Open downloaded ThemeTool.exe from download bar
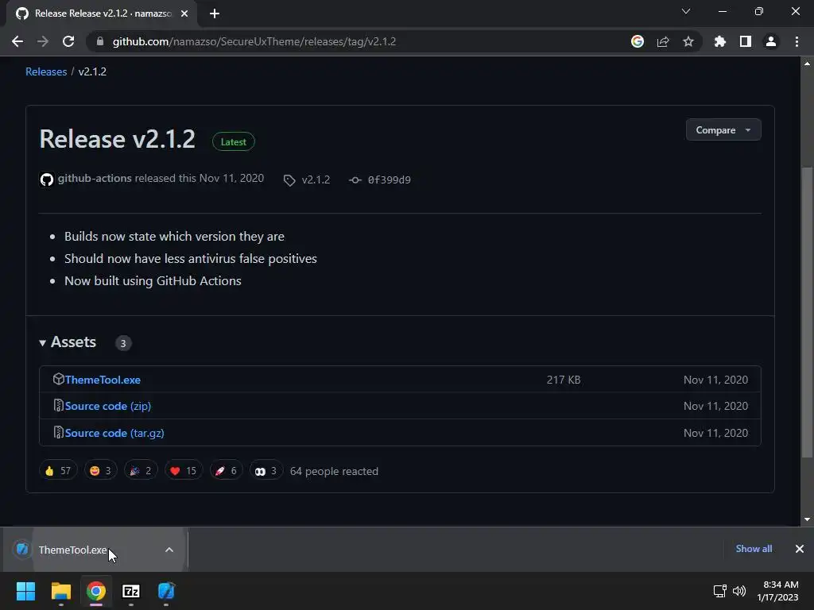This screenshot has width=814, height=610. [72, 550]
